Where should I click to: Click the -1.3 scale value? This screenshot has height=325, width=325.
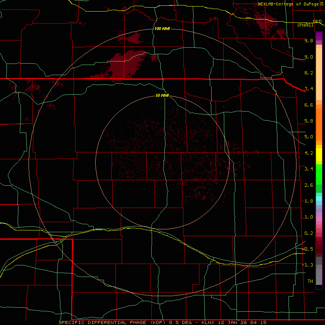[308, 265]
